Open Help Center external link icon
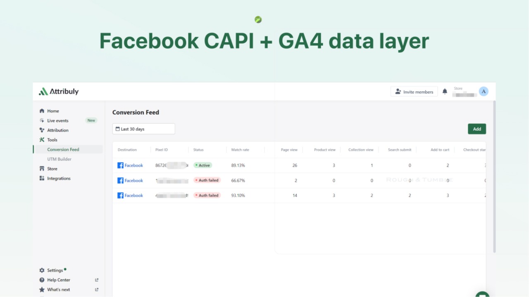Viewport: 529px width, 297px height. (x=97, y=280)
